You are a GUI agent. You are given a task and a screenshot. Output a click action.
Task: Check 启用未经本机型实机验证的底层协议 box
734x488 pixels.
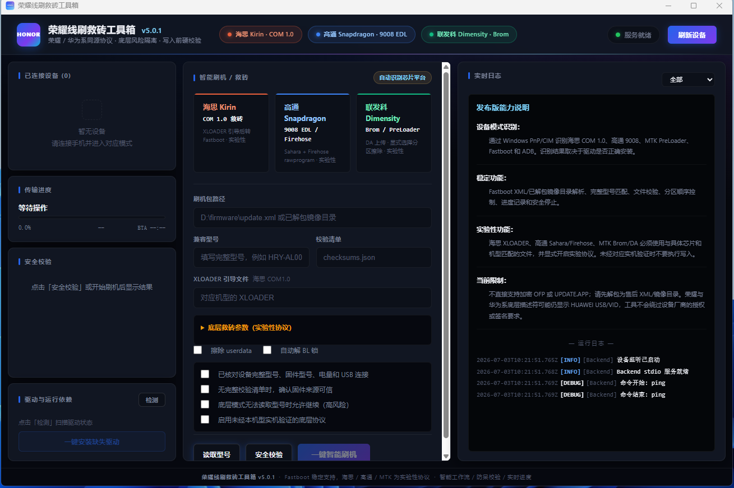pyautogui.click(x=205, y=420)
